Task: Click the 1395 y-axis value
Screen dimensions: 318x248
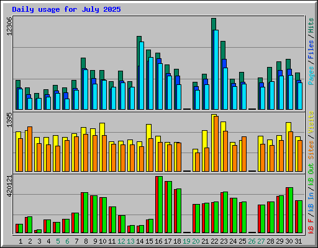Action: tap(9, 120)
